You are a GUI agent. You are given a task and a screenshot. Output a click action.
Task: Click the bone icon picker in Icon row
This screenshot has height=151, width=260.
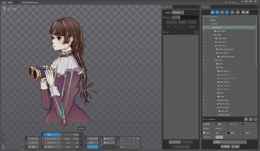[217, 133]
